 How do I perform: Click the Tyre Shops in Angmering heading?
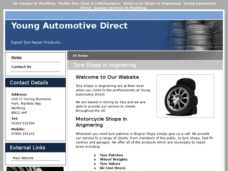(104, 65)
